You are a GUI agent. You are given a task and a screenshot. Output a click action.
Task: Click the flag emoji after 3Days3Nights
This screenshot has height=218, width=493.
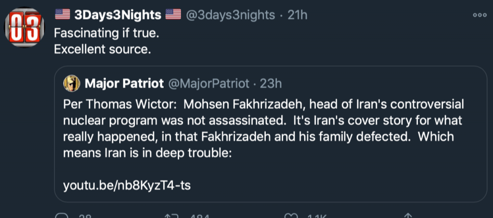coord(173,15)
